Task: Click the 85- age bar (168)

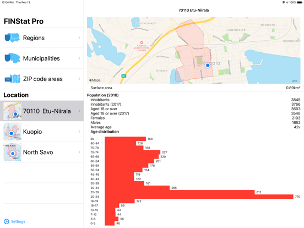Action: coord(126,139)
